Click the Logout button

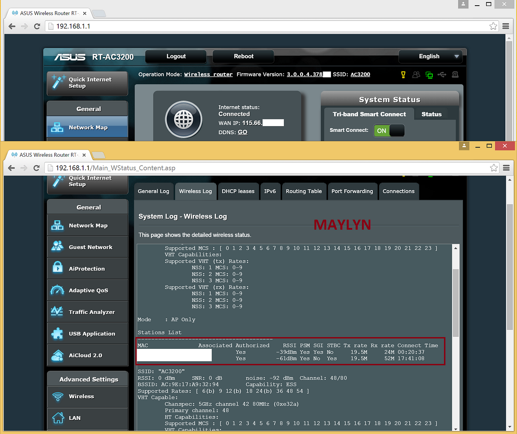click(x=176, y=56)
